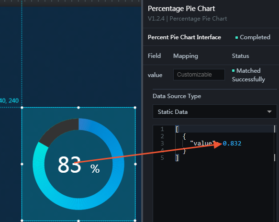Click the Matched Successfully green status dot
This screenshot has width=279, height=222.
tap(233, 71)
